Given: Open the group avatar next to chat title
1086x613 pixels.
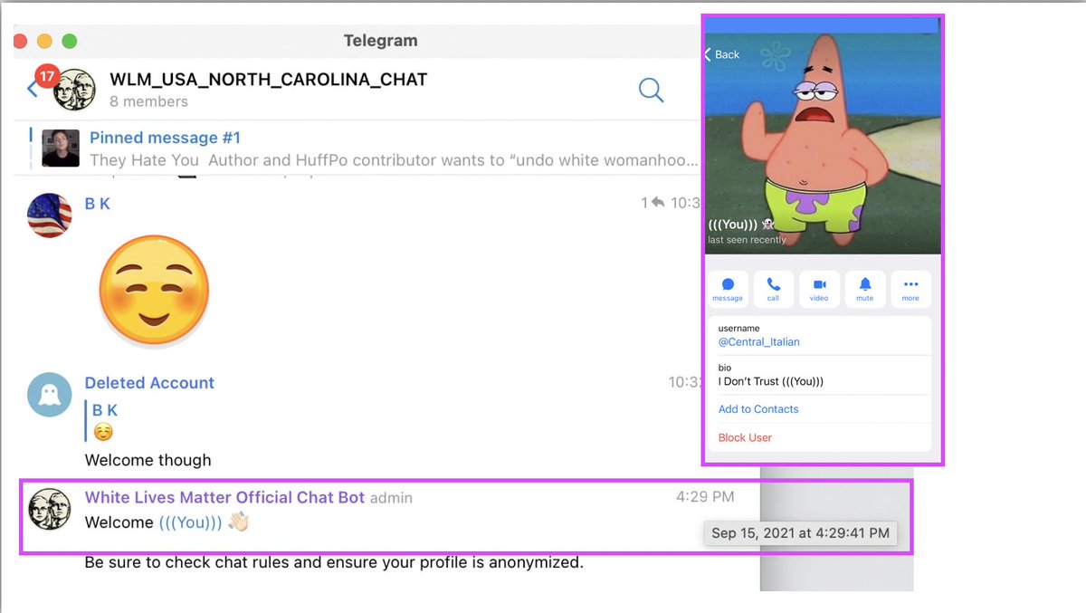Looking at the screenshot, I should point(75,90).
